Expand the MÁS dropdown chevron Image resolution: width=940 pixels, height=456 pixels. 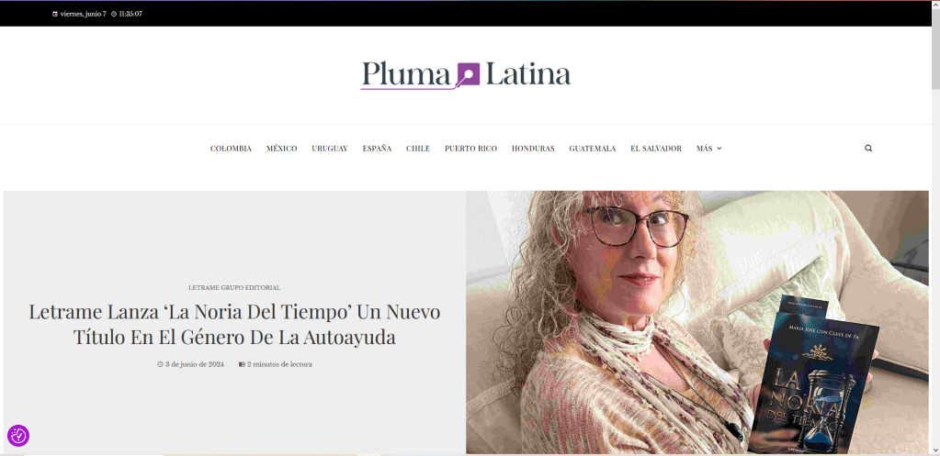click(x=719, y=149)
